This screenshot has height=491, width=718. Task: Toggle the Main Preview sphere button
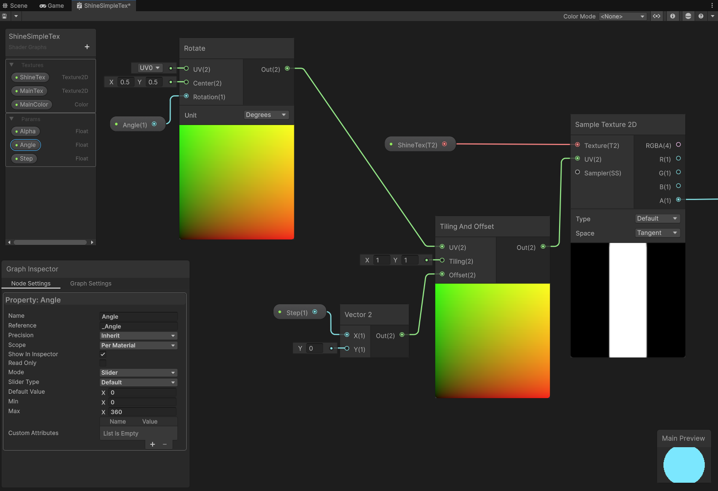[688, 16]
